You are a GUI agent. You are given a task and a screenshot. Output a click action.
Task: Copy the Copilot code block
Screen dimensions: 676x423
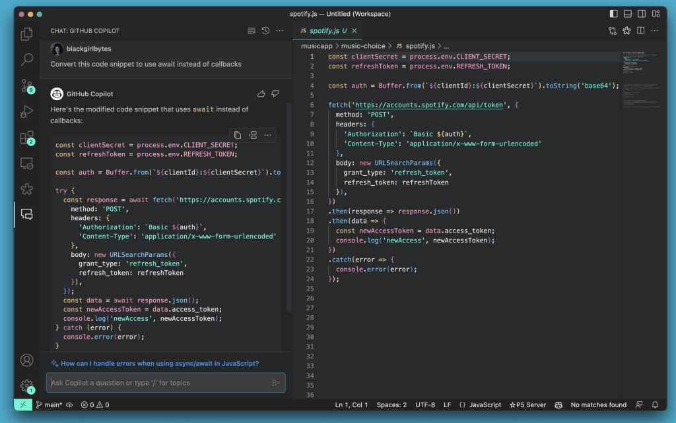pyautogui.click(x=238, y=135)
